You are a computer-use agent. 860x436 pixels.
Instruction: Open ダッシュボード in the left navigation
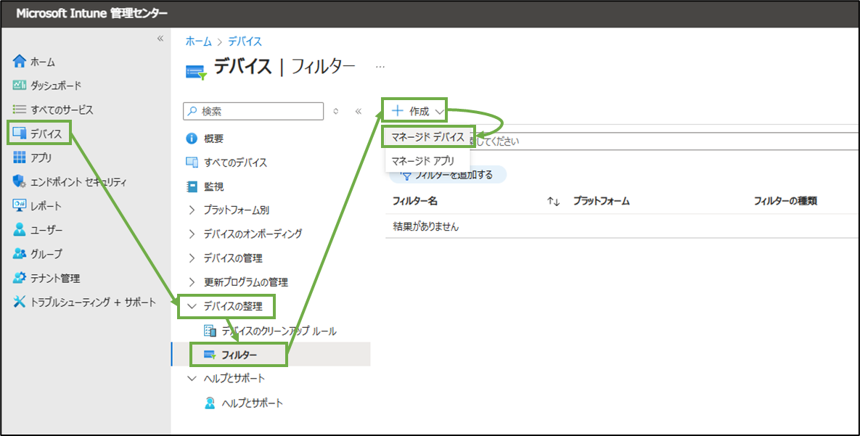55,86
